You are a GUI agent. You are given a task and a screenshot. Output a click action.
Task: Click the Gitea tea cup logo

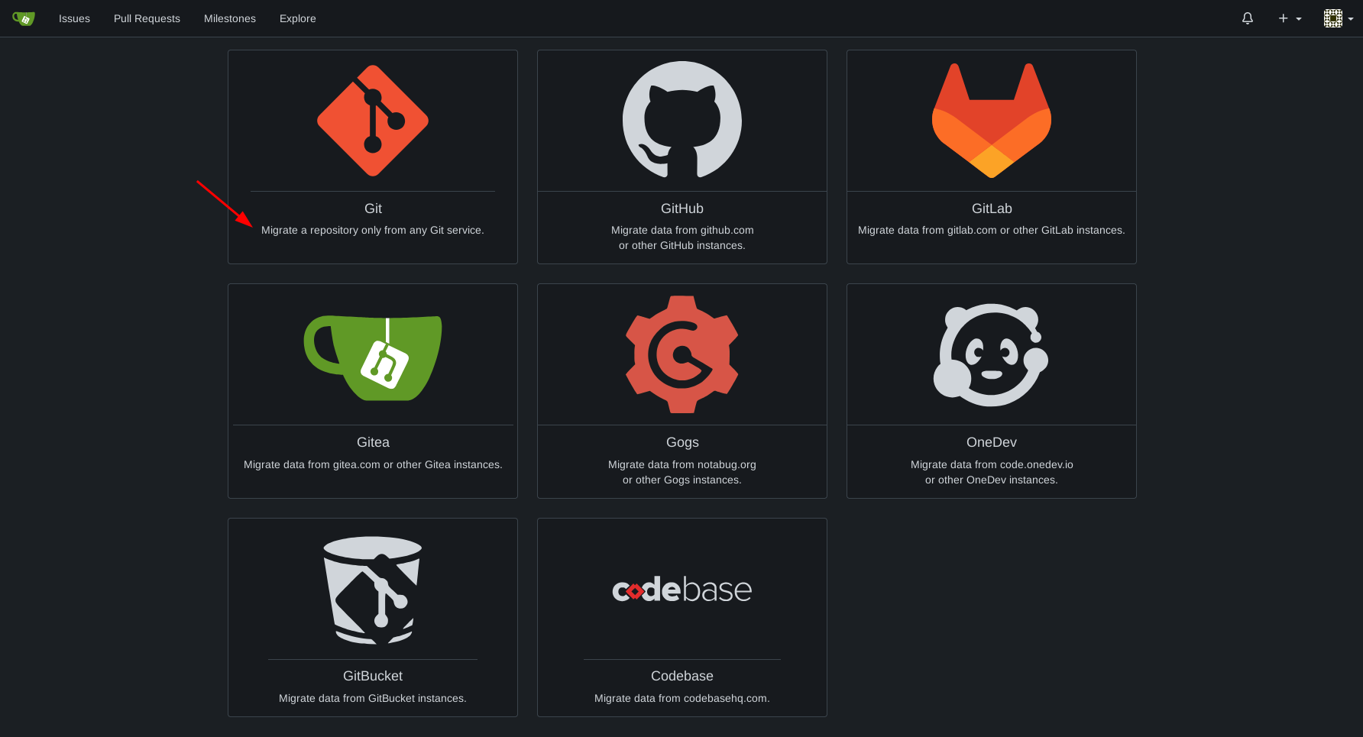pos(373,357)
